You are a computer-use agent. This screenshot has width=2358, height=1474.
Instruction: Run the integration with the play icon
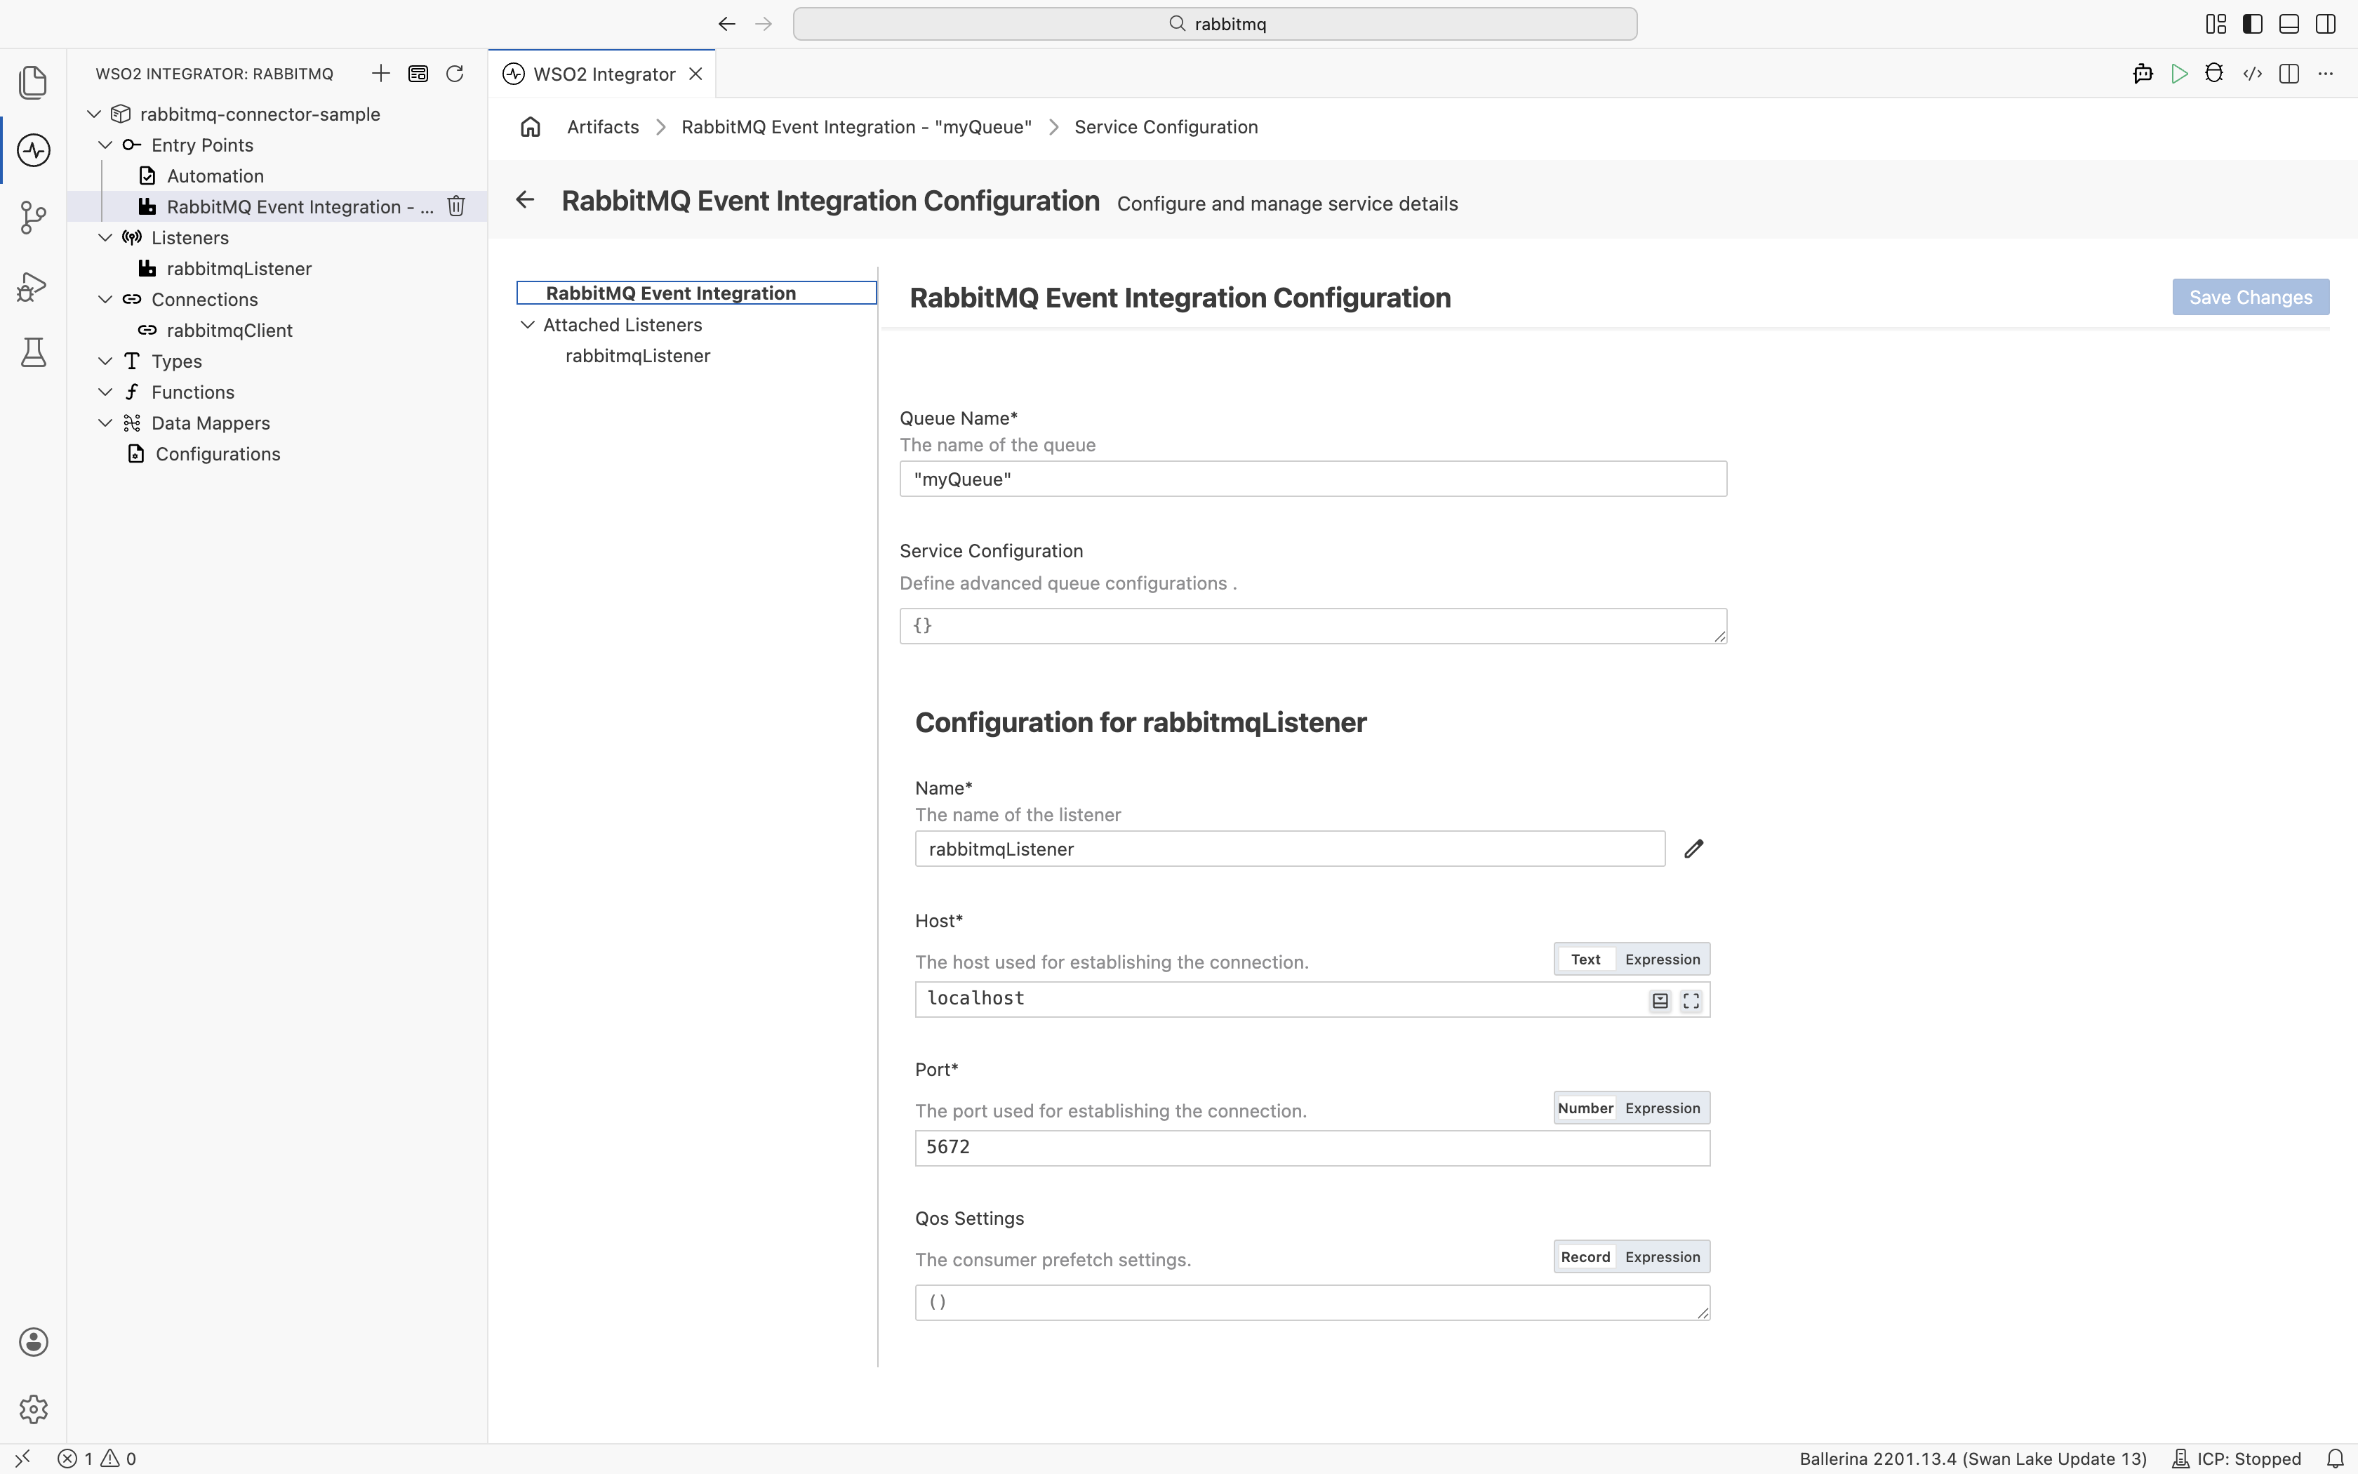tap(2179, 73)
